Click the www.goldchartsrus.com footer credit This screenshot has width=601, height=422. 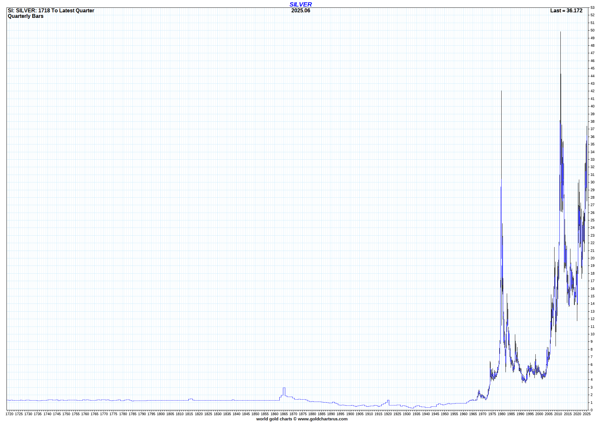[323, 419]
